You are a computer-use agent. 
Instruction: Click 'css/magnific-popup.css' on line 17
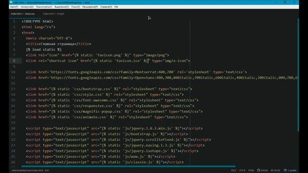tap(98, 111)
